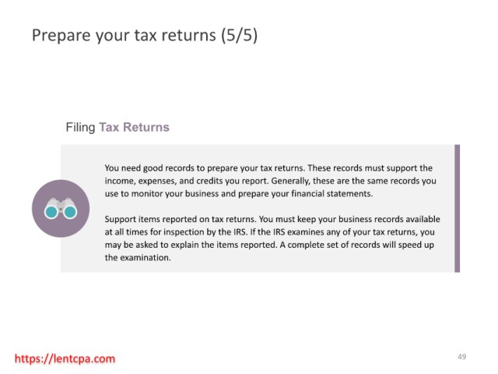The width and height of the screenshot is (498, 374).
Task: Click the purple vertical accent bar
Action: point(457,208)
